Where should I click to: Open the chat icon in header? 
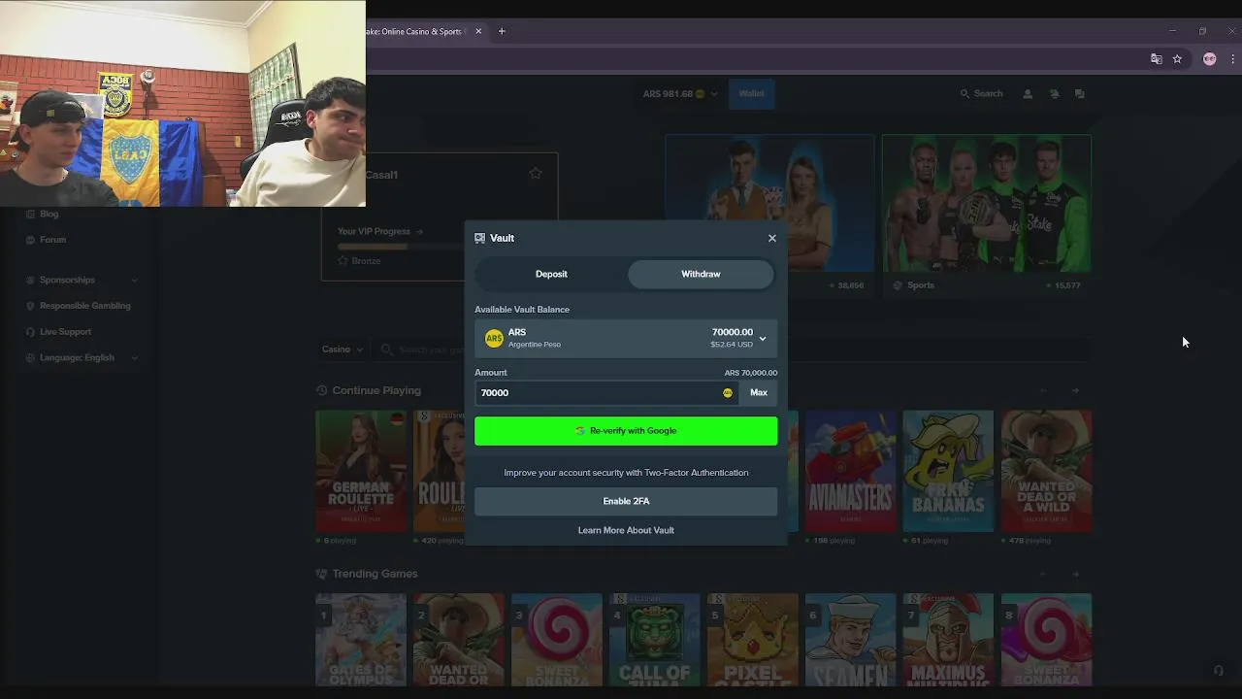(x=1080, y=94)
